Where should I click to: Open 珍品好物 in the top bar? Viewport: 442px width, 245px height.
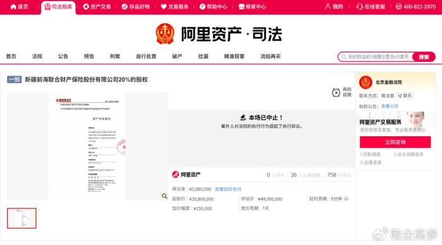[136, 6]
